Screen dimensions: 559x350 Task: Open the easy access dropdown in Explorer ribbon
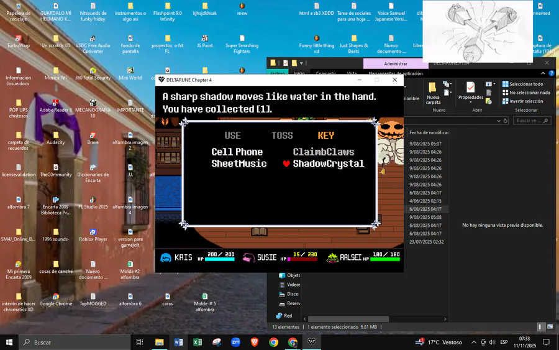447,93
